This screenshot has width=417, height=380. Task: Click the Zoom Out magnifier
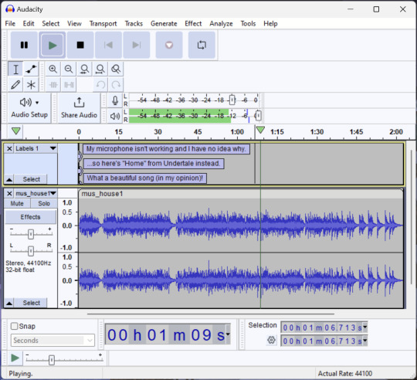tap(69, 70)
